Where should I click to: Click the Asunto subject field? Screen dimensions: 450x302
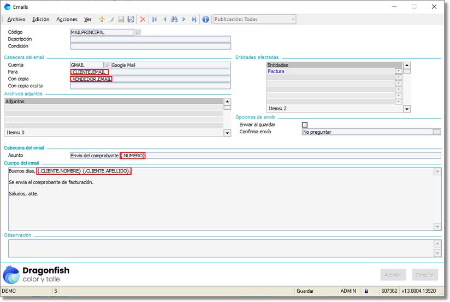click(256, 155)
